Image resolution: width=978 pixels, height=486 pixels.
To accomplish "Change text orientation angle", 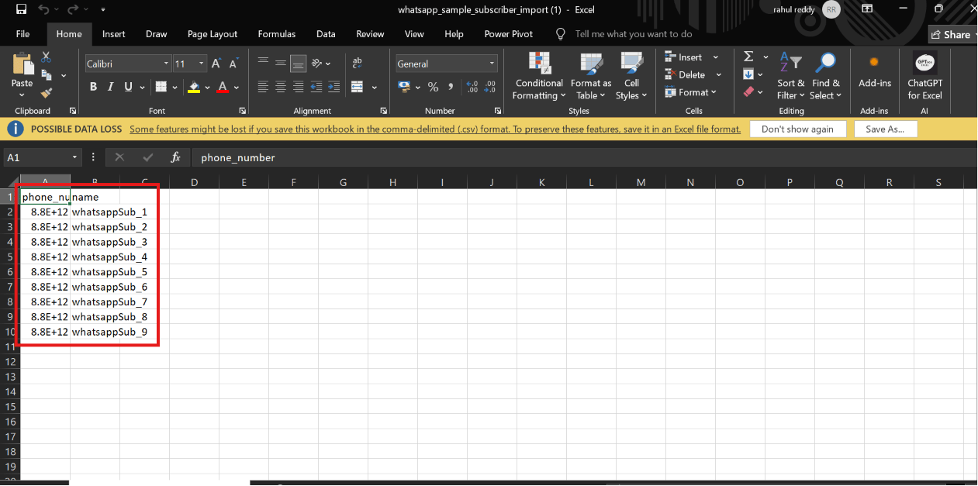I will pyautogui.click(x=317, y=64).
